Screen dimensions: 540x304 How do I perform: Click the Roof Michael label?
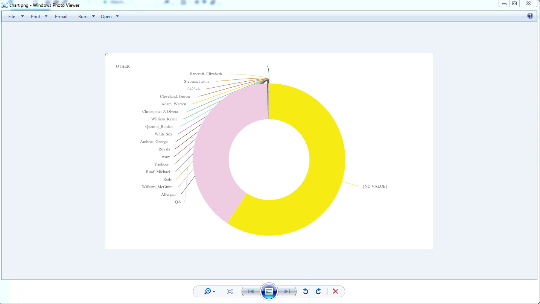click(x=158, y=172)
